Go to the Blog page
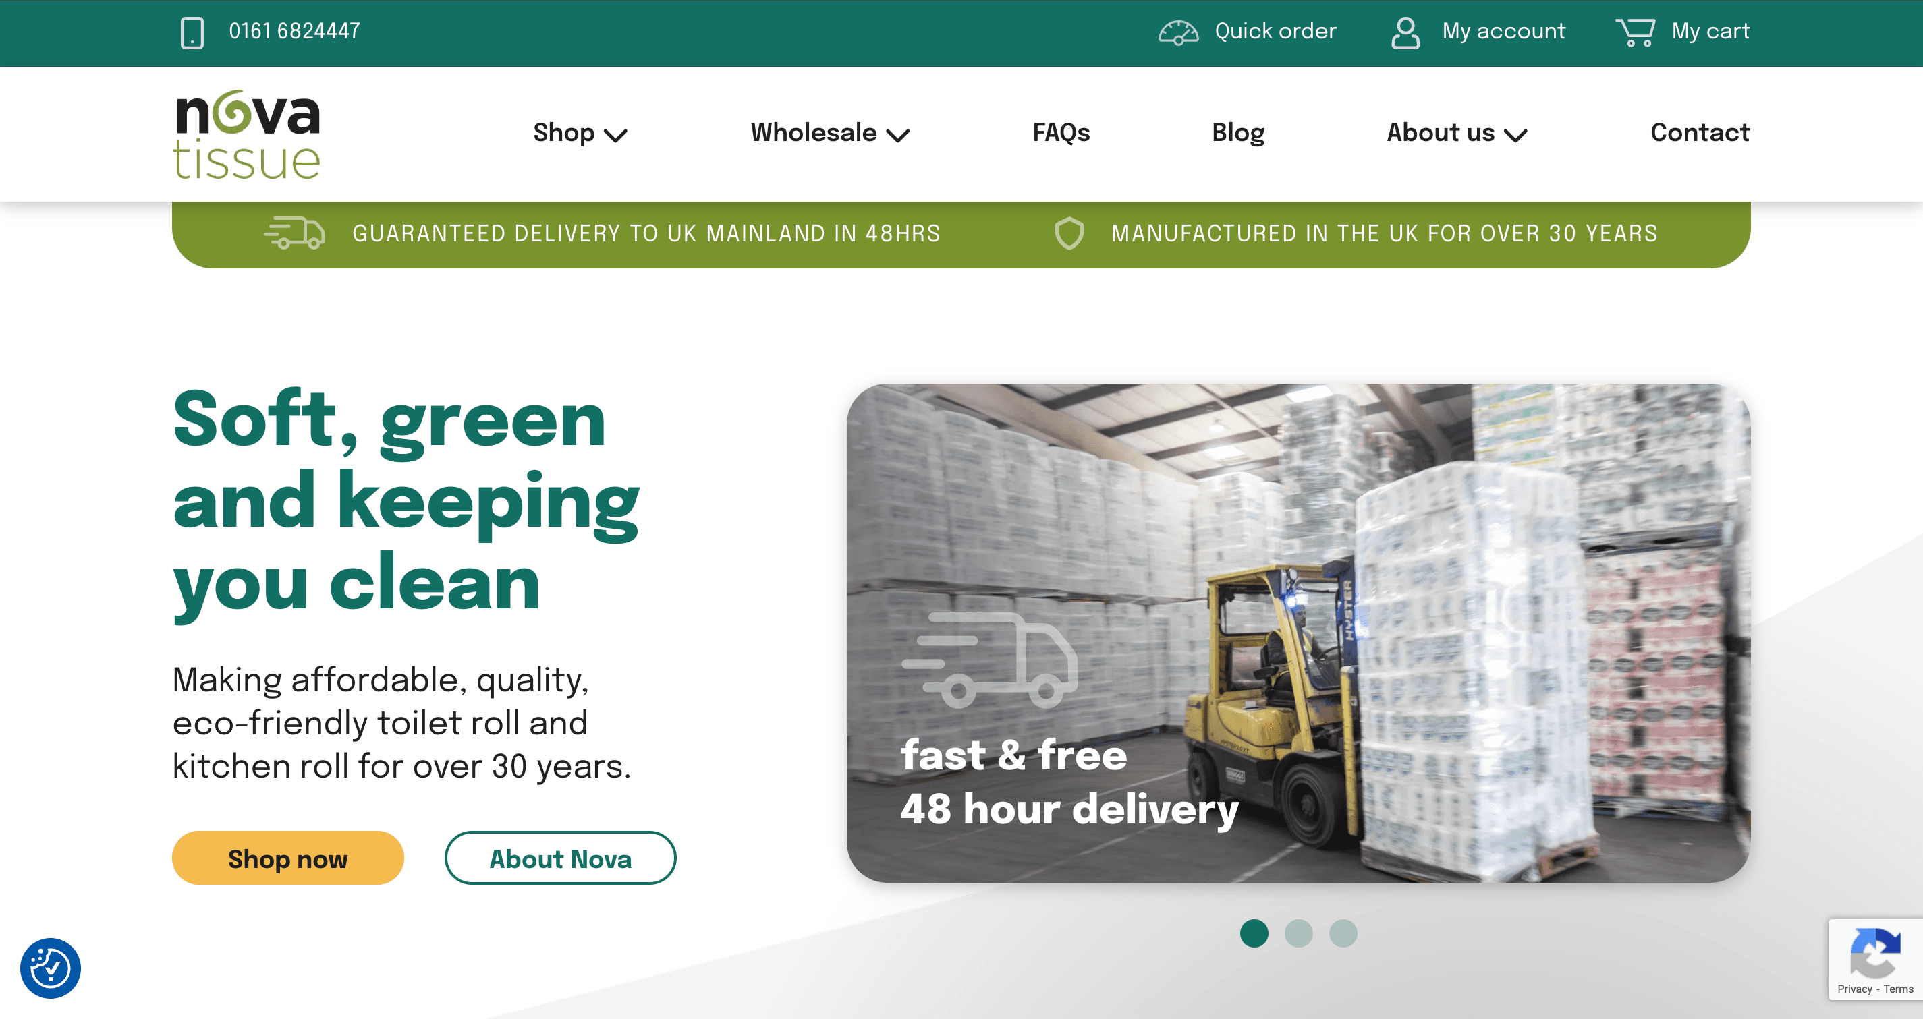This screenshot has width=1923, height=1019. (1237, 133)
